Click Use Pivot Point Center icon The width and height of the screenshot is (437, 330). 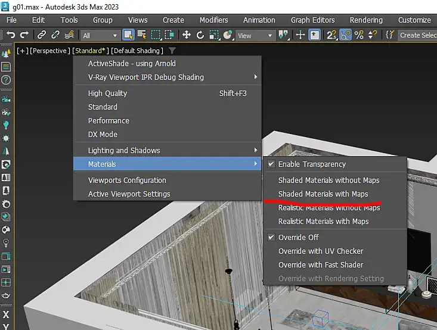283,35
